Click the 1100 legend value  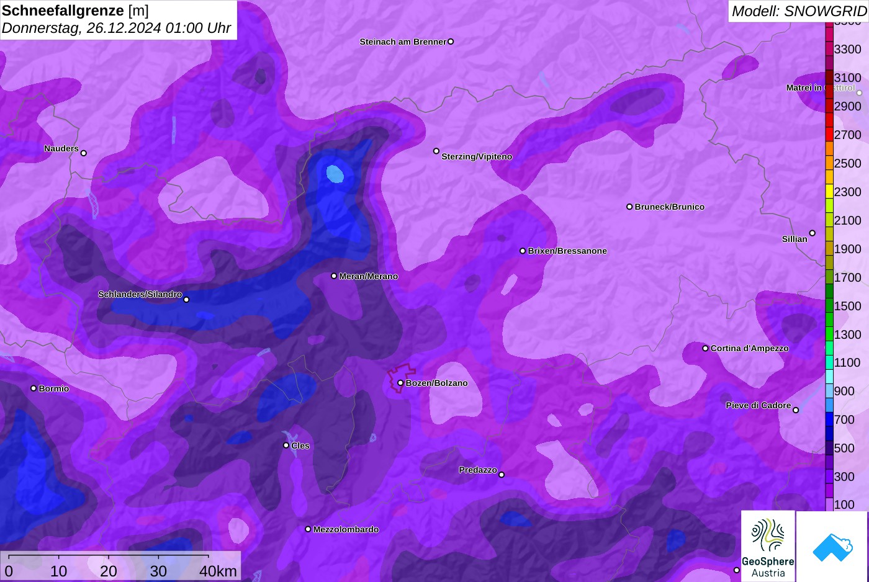point(848,362)
